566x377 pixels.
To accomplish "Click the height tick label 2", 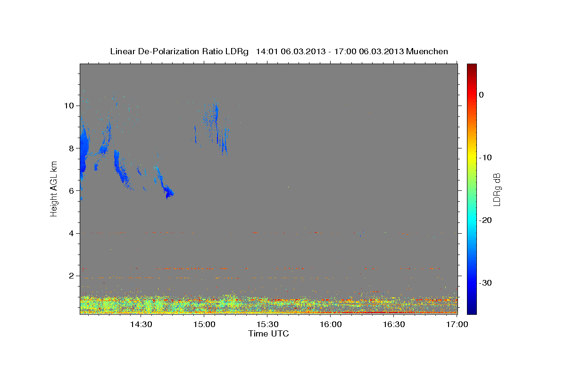I will point(72,276).
